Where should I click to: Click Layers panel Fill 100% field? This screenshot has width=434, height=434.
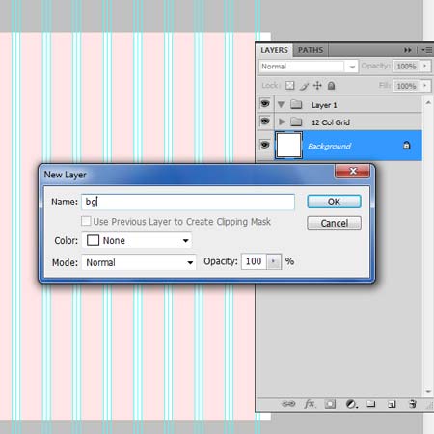[x=406, y=86]
